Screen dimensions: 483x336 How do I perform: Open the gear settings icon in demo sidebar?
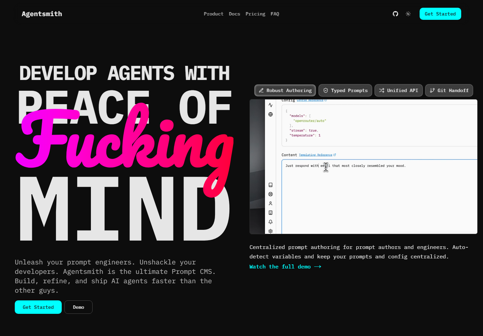pyautogui.click(x=271, y=231)
